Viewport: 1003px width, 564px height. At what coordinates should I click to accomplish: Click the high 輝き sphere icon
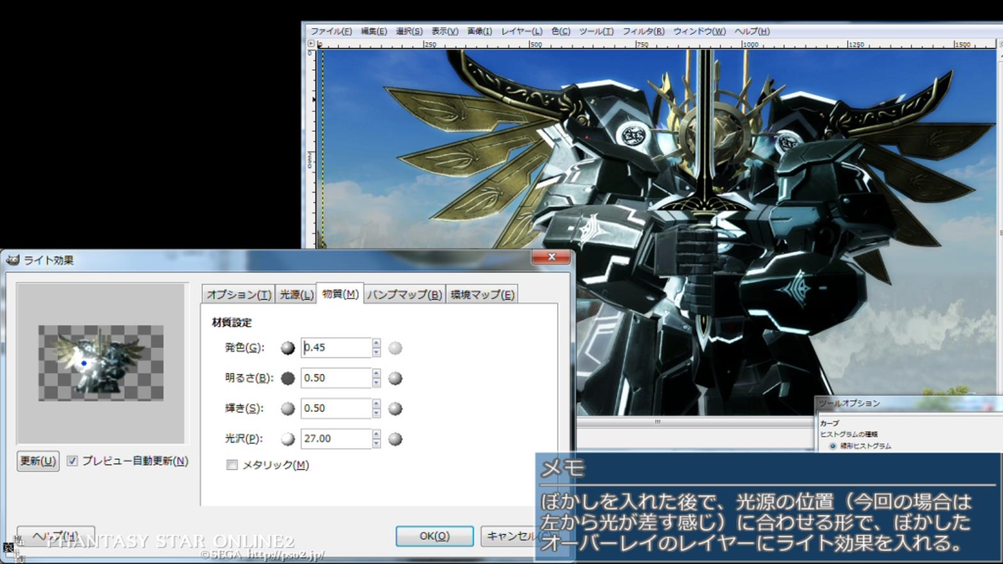[395, 408]
